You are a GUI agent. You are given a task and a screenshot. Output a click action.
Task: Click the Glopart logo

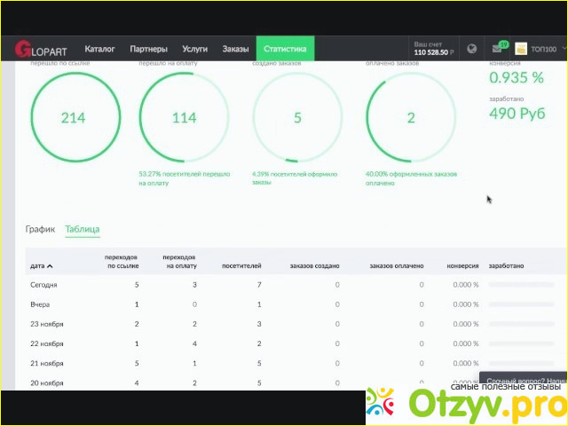41,49
